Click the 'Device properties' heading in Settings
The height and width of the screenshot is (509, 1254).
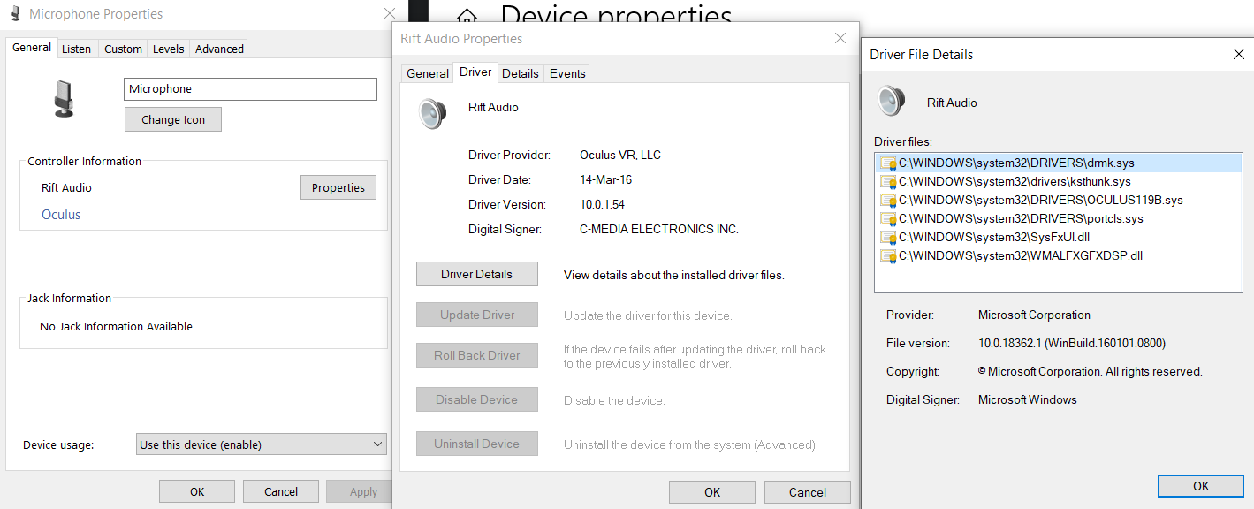[x=616, y=14]
